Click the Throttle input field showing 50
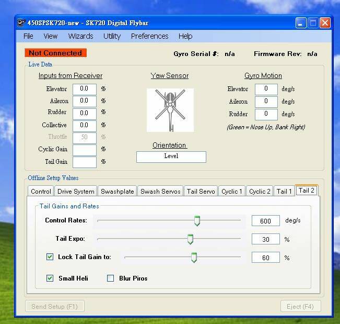 (x=85, y=138)
